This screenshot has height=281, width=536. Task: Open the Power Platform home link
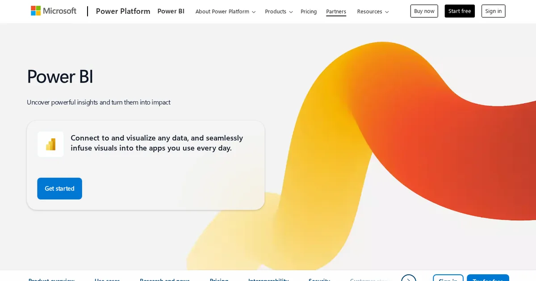123,11
